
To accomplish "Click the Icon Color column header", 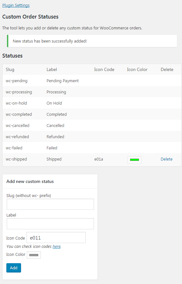I will coord(137,69).
